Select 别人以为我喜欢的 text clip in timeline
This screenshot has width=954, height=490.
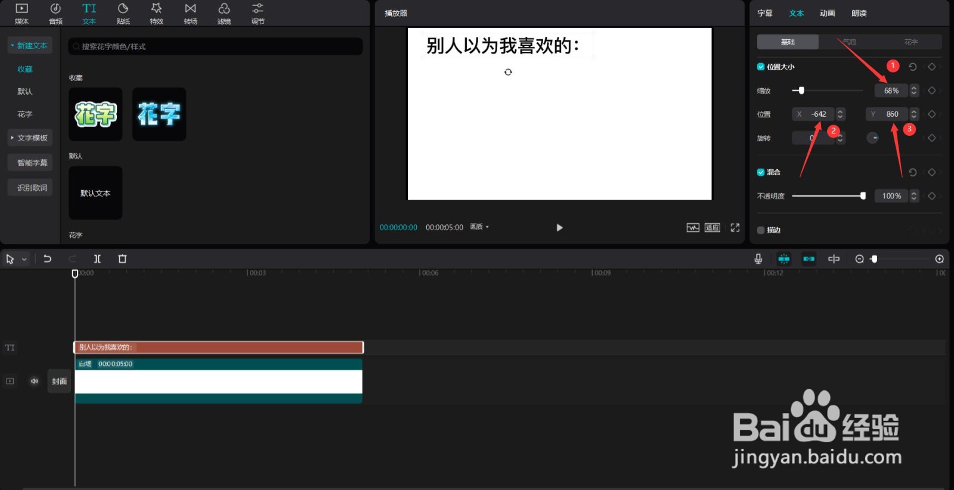point(218,347)
